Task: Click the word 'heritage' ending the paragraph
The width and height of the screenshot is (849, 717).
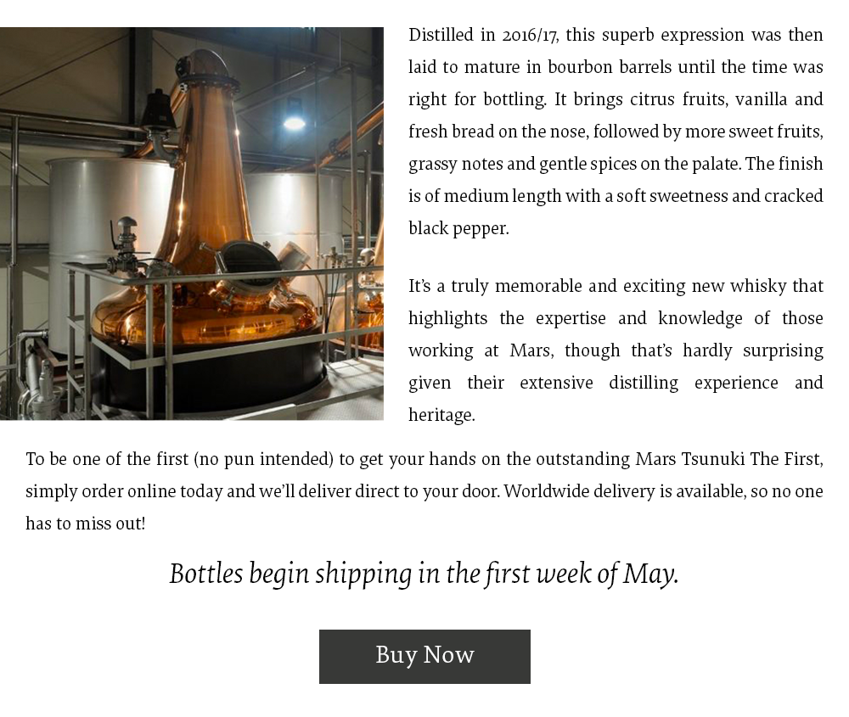Action: click(440, 415)
